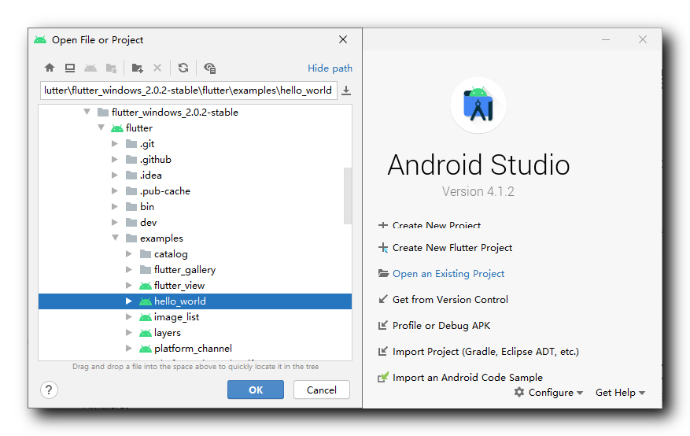
Task: Expand the flutter_gallery folder arrow
Action: [x=129, y=269]
